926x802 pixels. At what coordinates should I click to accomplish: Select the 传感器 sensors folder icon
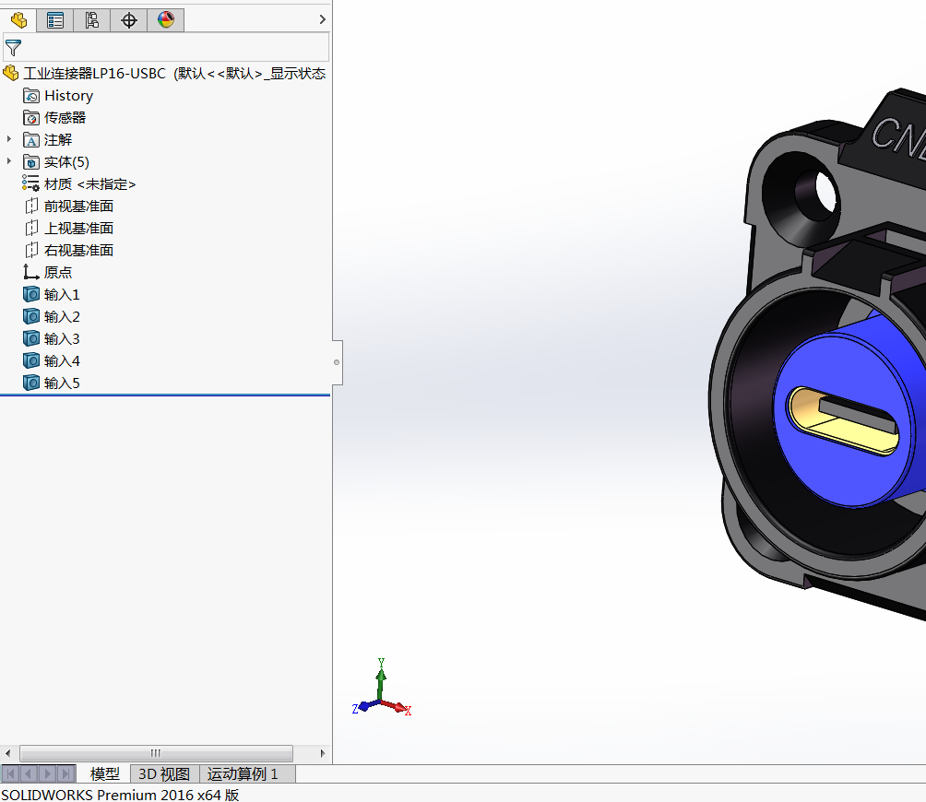(31, 117)
